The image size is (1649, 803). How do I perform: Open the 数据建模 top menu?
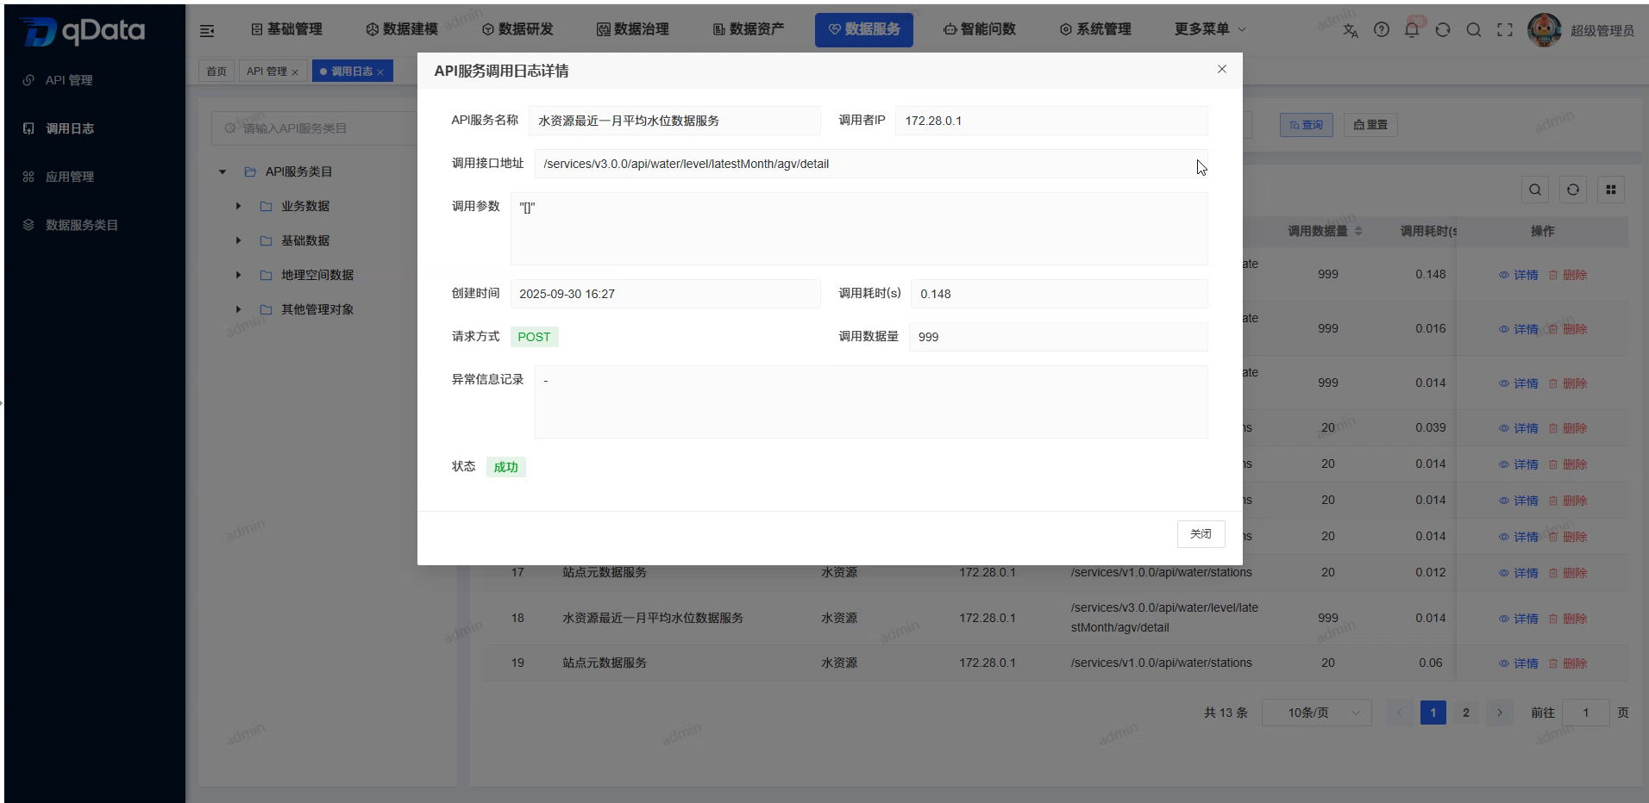point(402,29)
